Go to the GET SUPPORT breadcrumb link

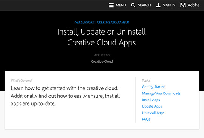click(84, 22)
